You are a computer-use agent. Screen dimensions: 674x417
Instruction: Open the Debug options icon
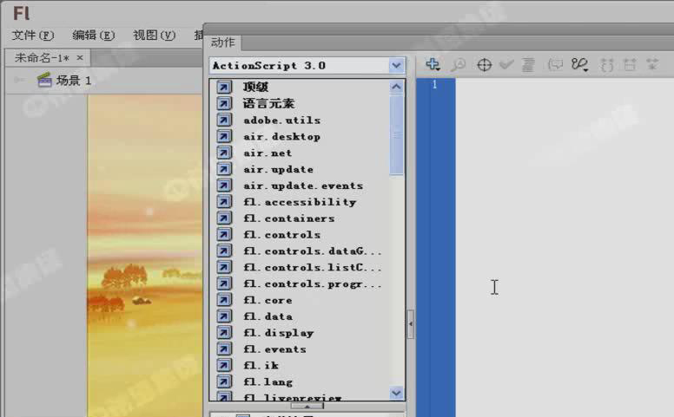click(x=580, y=65)
